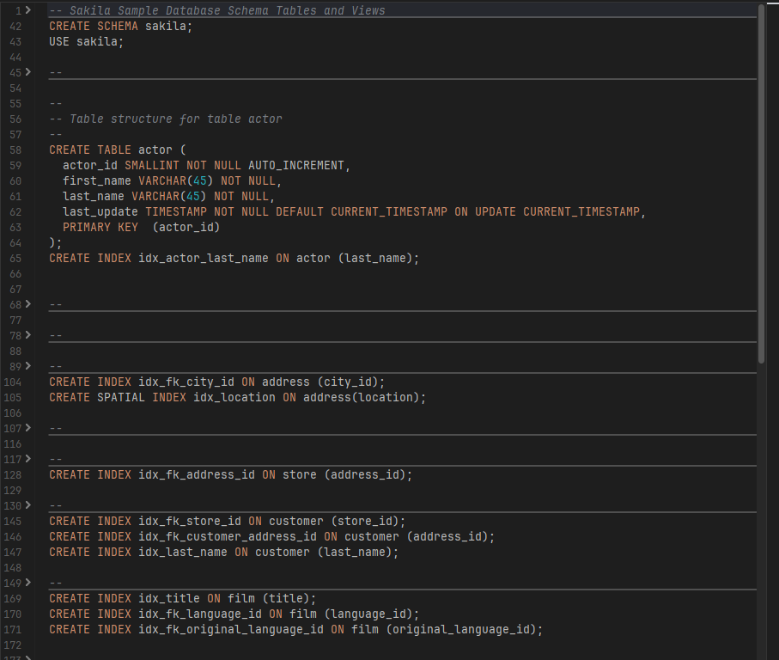This screenshot has height=660, width=779.
Task: Click 'CREATE SCHEMA sakila;' statement
Action: pyautogui.click(x=121, y=26)
